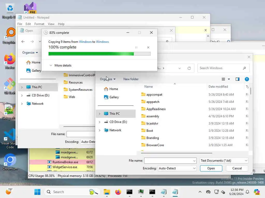Select SystemResources folder in rear dialog
The height and width of the screenshot is (198, 265).
click(78, 90)
